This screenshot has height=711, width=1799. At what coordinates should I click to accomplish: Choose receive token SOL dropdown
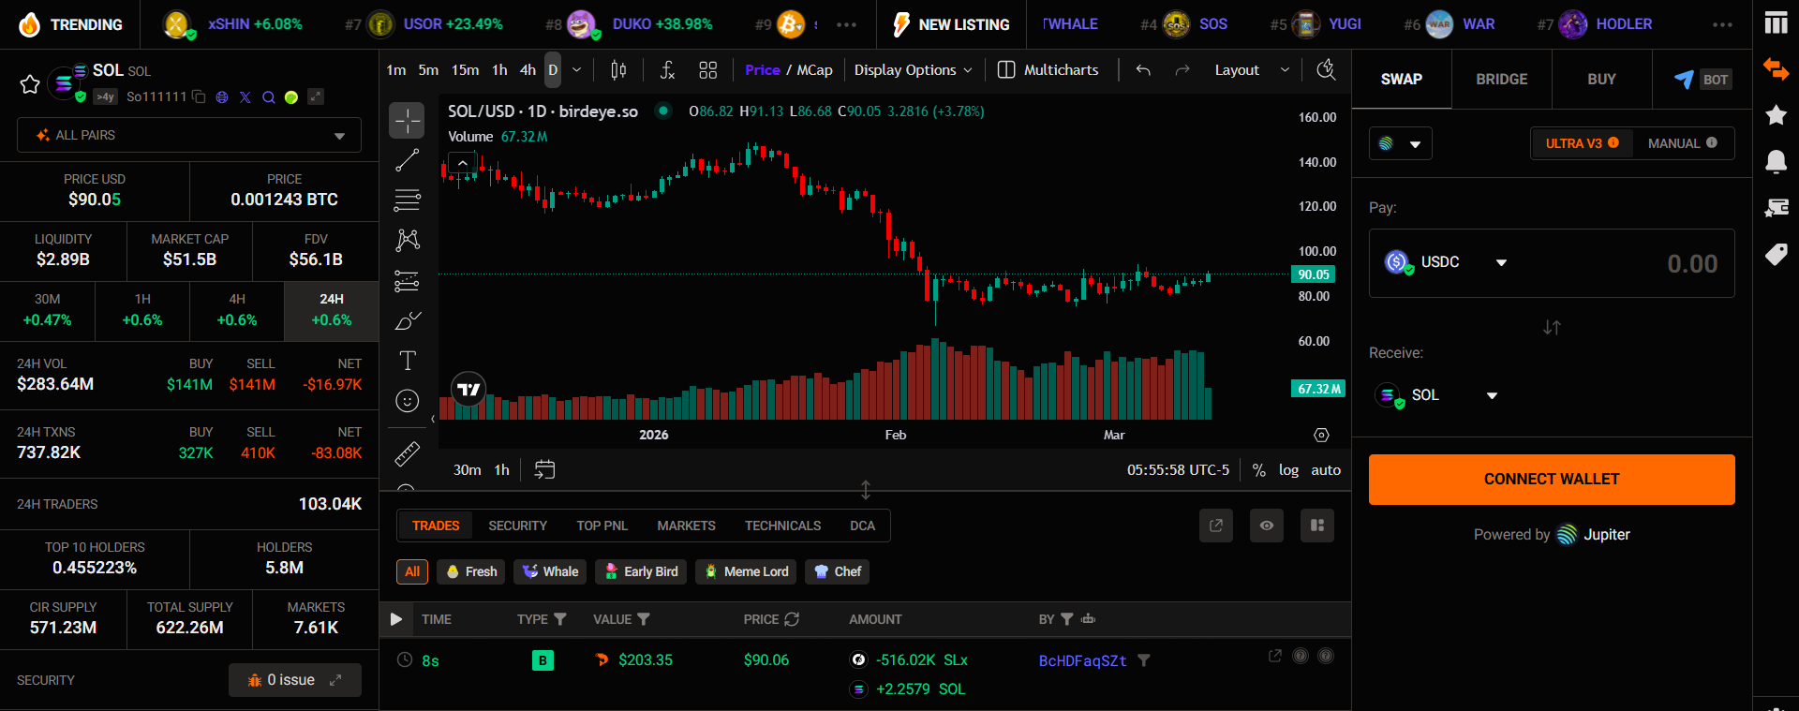[x=1436, y=395]
